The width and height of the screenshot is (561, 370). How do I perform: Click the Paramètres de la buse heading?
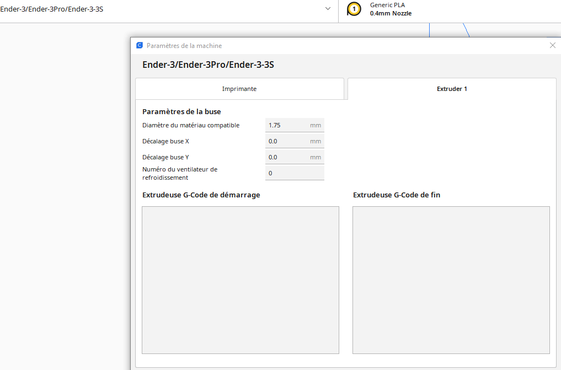point(181,111)
